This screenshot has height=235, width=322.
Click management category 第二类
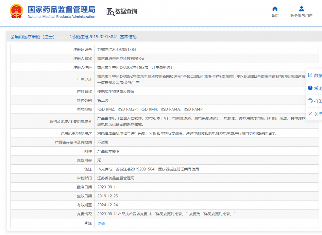[103, 100]
